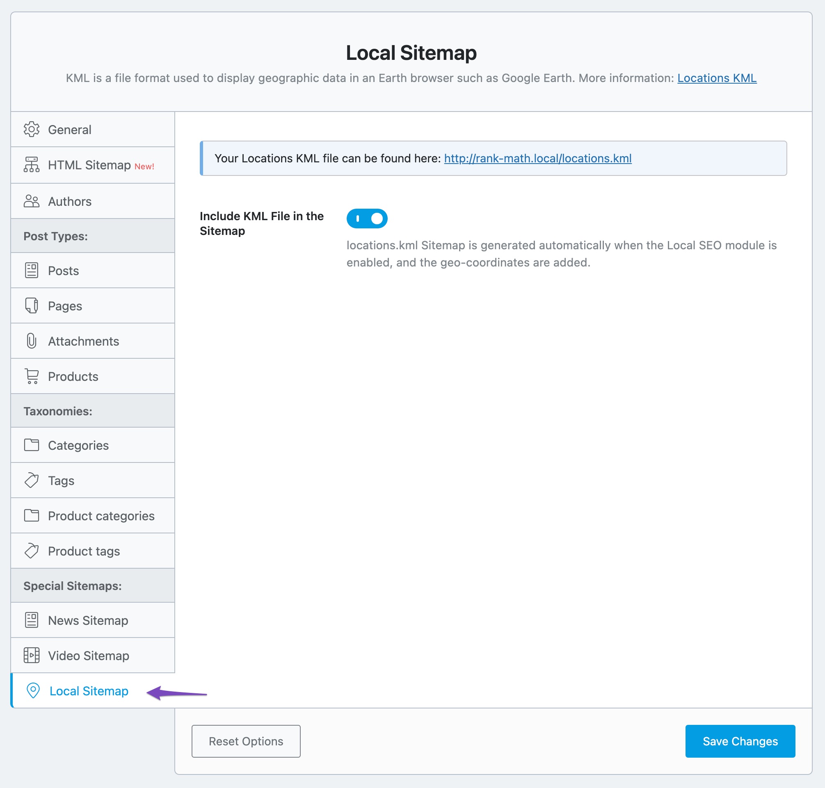Image resolution: width=825 pixels, height=788 pixels.
Task: Open the General tab
Action: (x=93, y=130)
